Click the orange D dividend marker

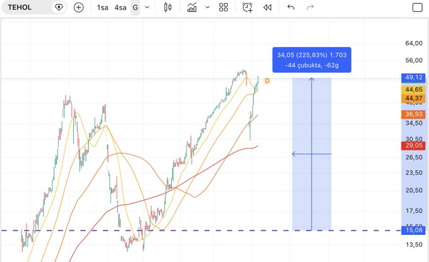267,81
